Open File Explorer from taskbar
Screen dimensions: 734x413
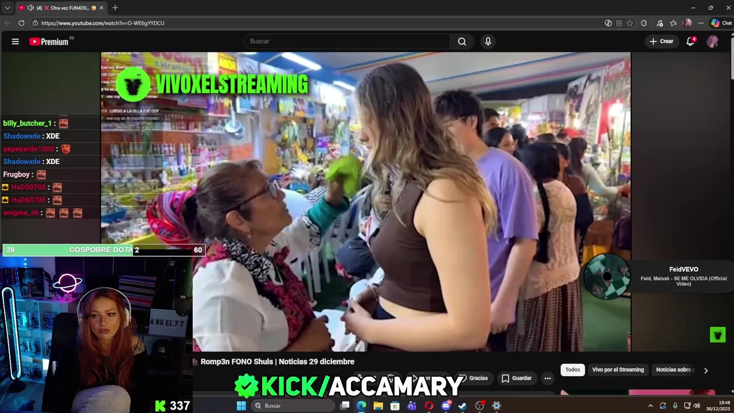coord(378,406)
